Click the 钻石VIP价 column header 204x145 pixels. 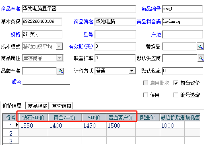[33, 117]
